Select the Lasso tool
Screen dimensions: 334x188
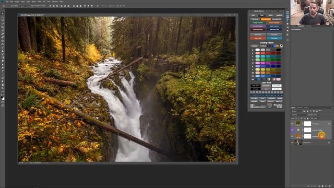2,20
